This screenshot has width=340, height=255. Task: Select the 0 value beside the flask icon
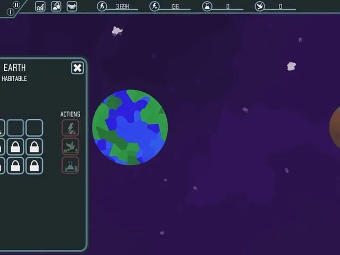[228, 7]
